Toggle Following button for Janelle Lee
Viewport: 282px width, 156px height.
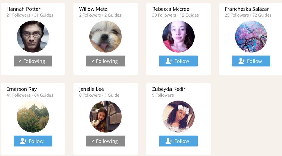pyautogui.click(x=106, y=141)
